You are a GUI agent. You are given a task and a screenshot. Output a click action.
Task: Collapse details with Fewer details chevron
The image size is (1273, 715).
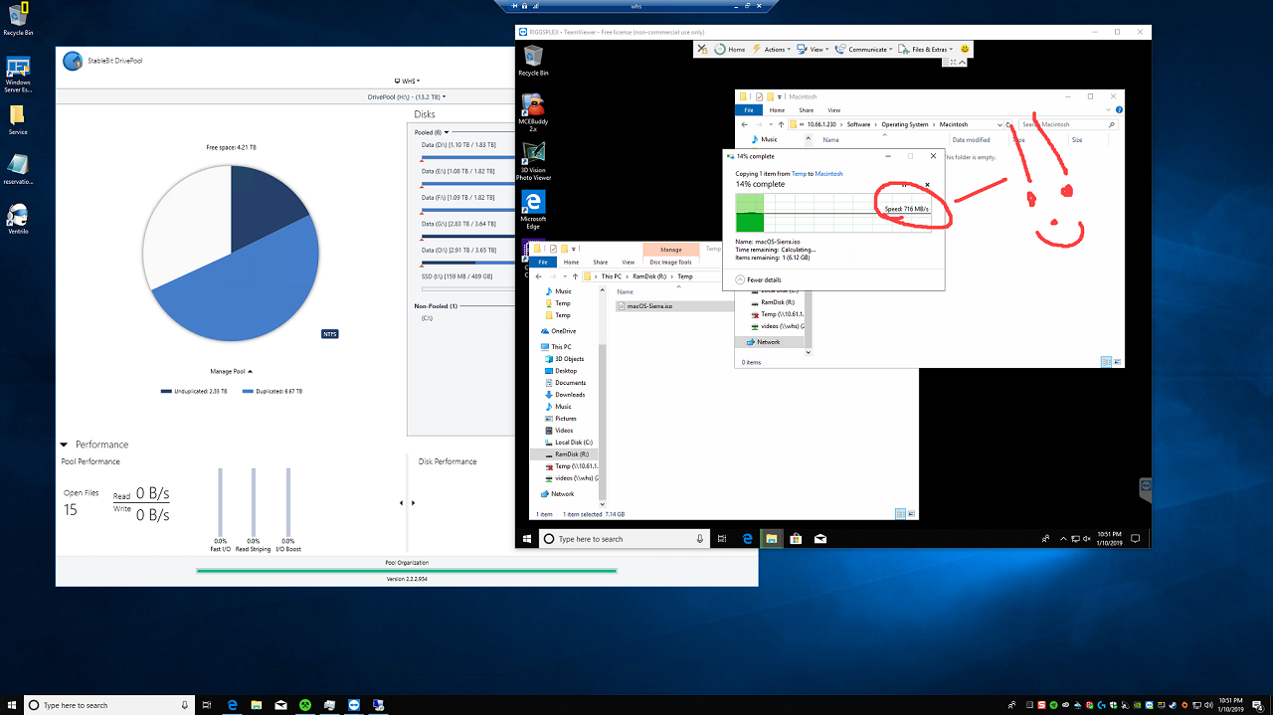pyautogui.click(x=740, y=280)
